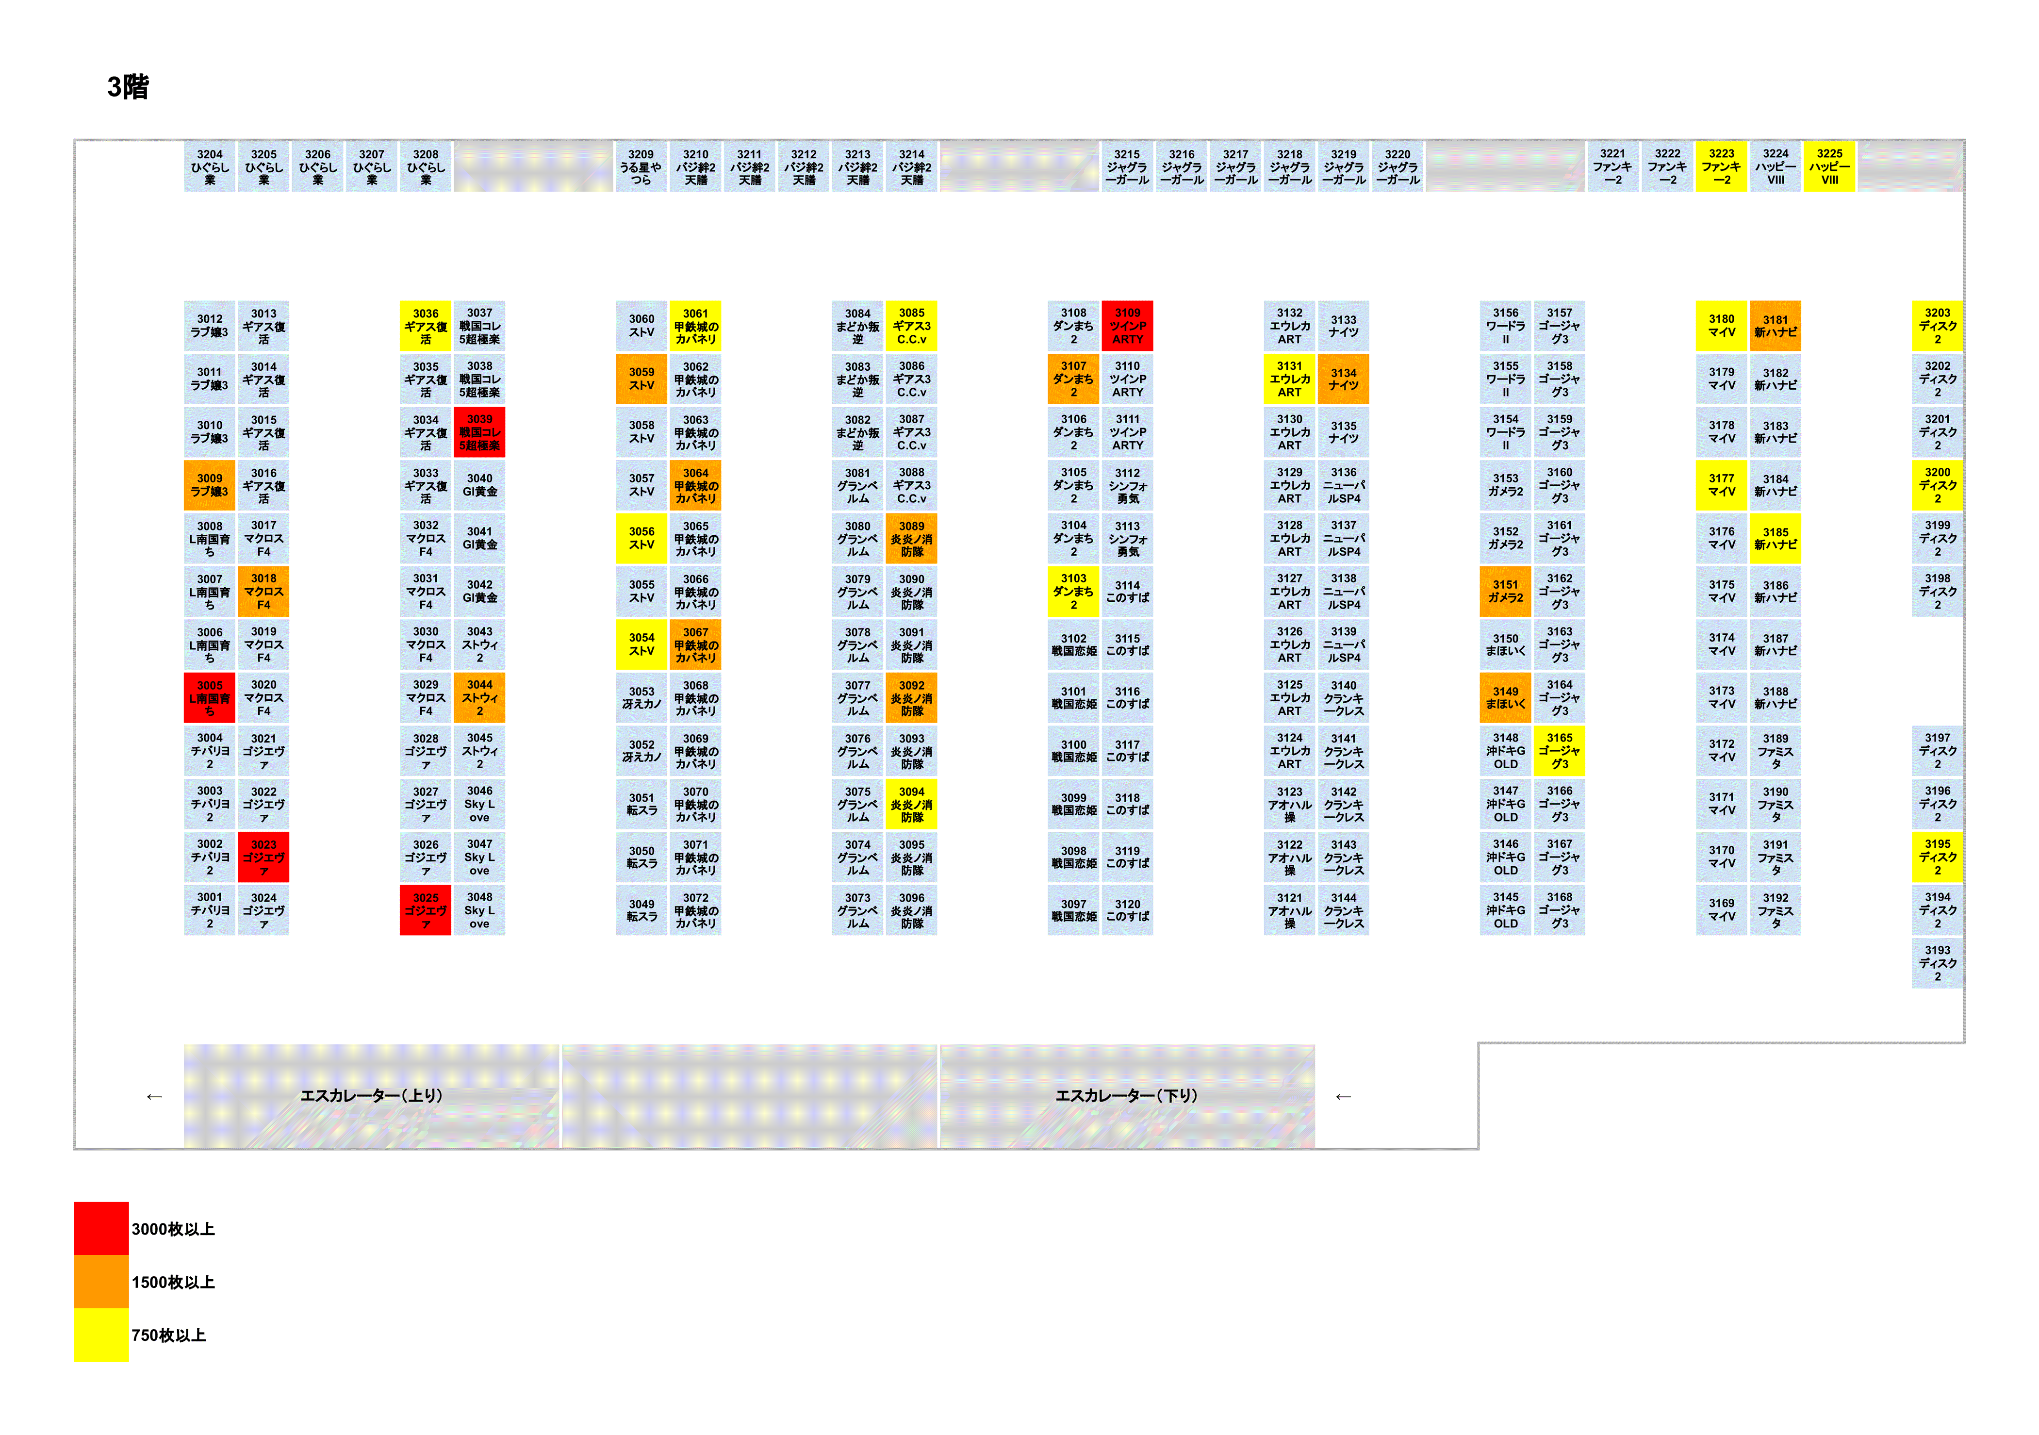
Task: Click the 3階 floor heading
Action: 128,86
